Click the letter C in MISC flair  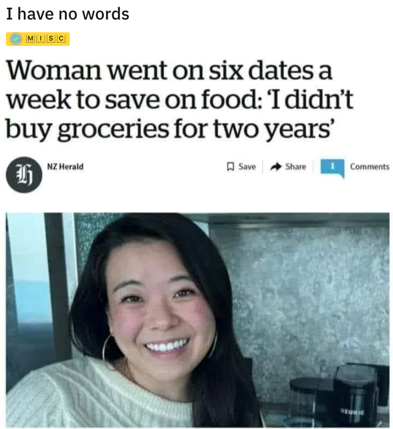pos(61,39)
